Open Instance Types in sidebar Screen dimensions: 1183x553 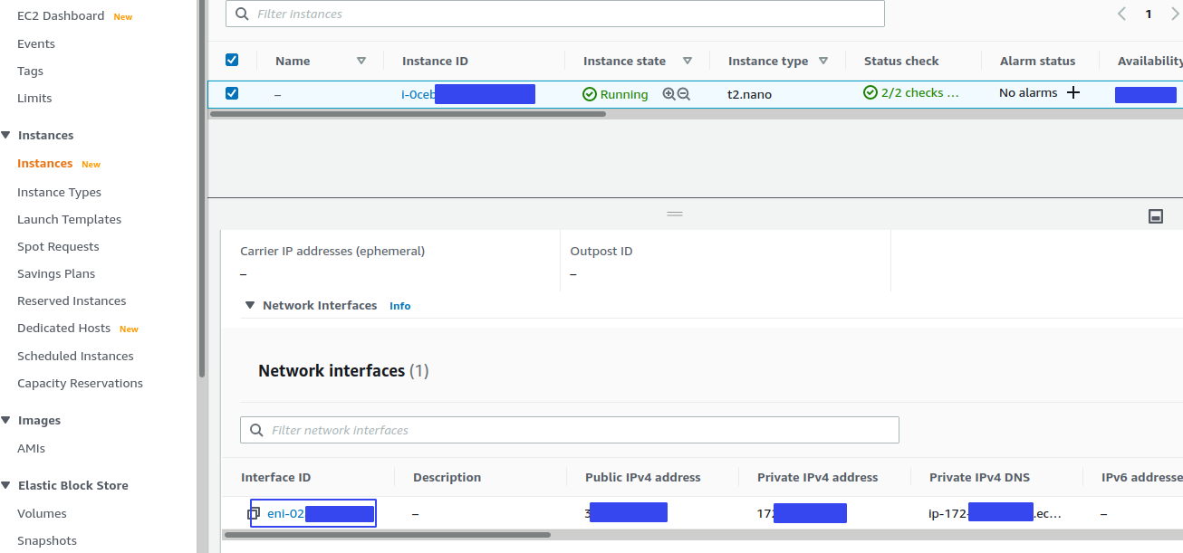coord(59,192)
